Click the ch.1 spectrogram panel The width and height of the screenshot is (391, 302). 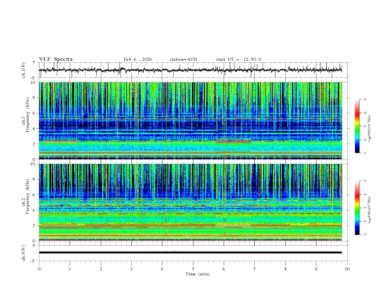click(191, 120)
